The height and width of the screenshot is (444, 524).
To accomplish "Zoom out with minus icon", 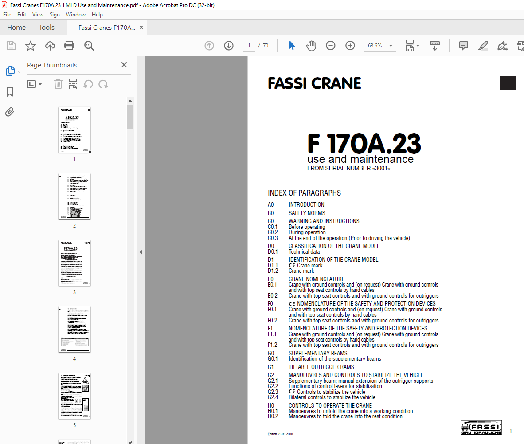I will coord(331,46).
